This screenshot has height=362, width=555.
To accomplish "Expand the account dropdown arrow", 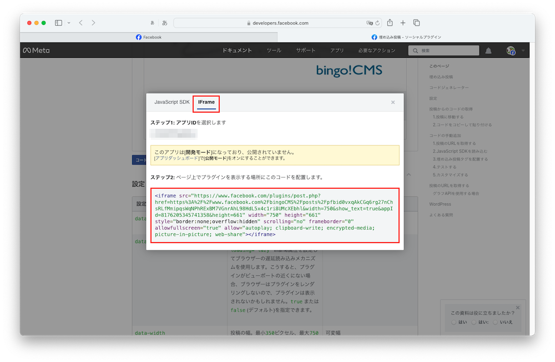I will coord(523,51).
